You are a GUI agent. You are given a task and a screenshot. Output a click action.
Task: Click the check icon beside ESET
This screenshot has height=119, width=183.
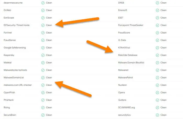157,18
